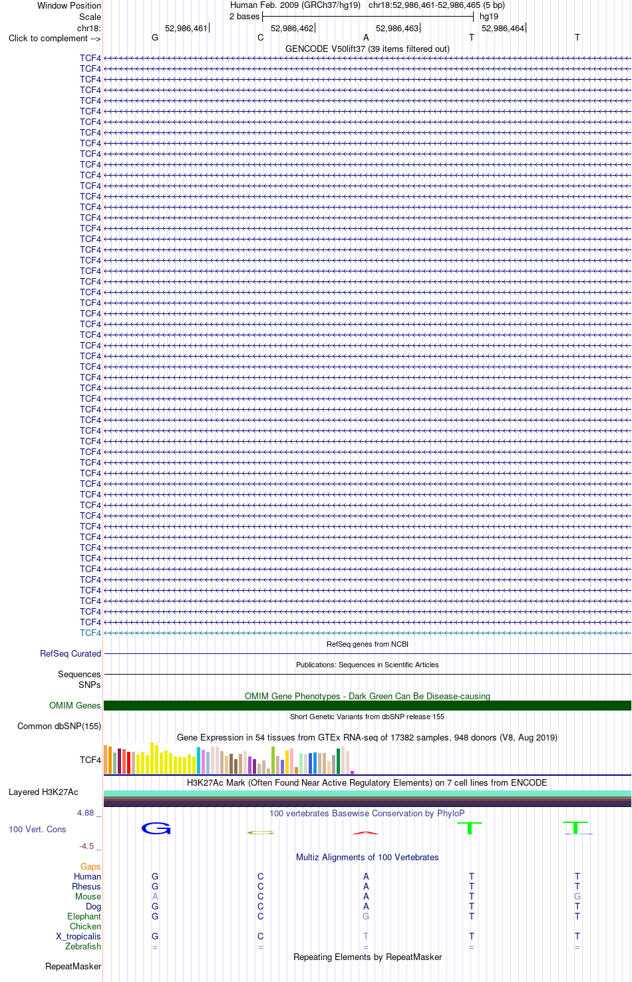Click ruler position label 52,986,462
The height and width of the screenshot is (982, 632).
coord(292,28)
